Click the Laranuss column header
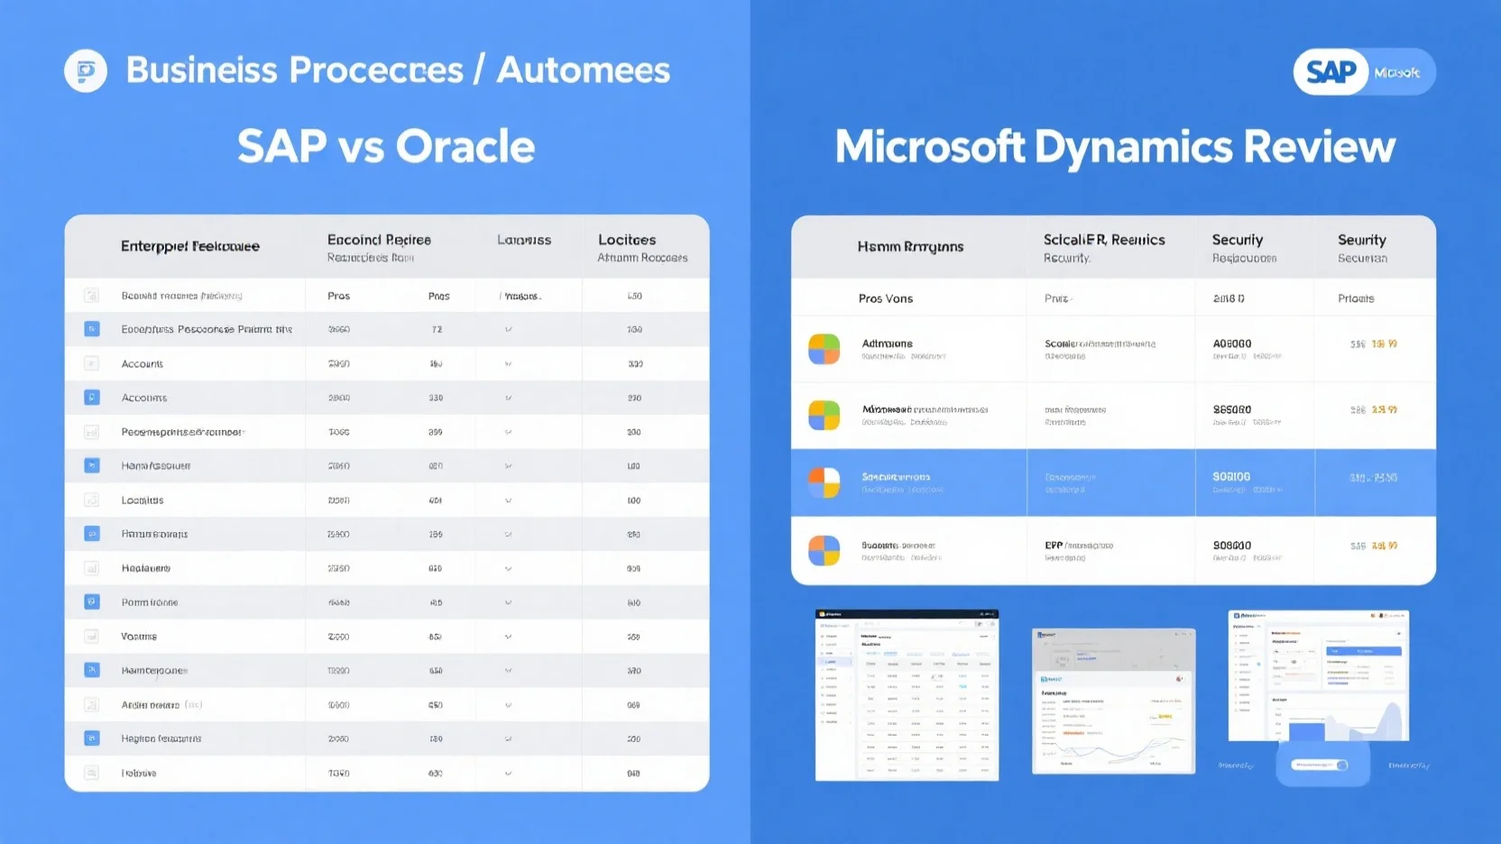 (x=524, y=240)
